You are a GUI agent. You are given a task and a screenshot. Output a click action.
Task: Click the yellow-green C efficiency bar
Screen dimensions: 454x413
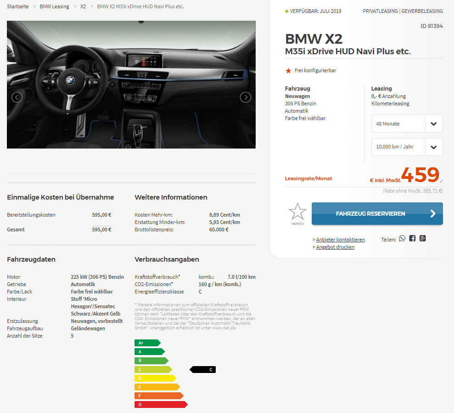(x=153, y=369)
